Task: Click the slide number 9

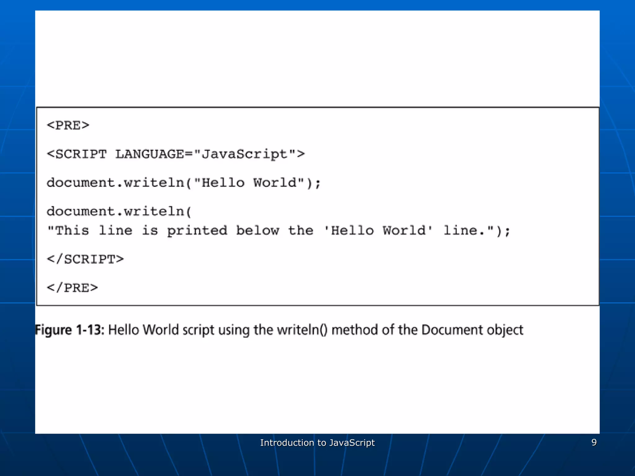Action: tap(594, 442)
